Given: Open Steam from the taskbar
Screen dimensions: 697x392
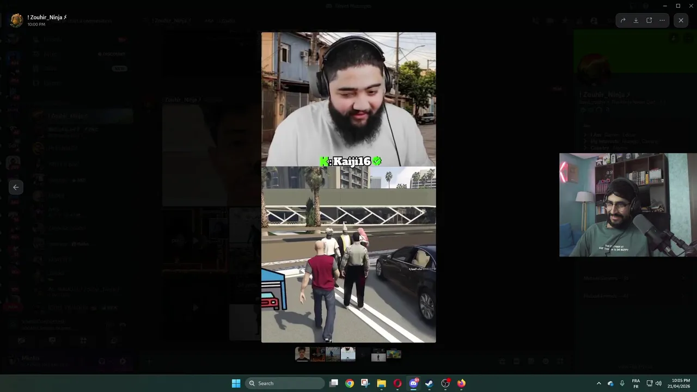Looking at the screenshot, I should [x=429, y=383].
